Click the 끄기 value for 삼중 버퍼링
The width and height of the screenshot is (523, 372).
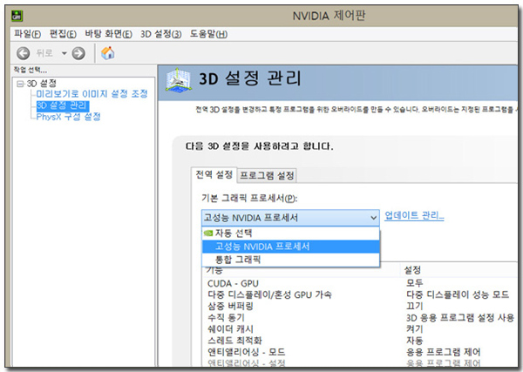pos(415,306)
